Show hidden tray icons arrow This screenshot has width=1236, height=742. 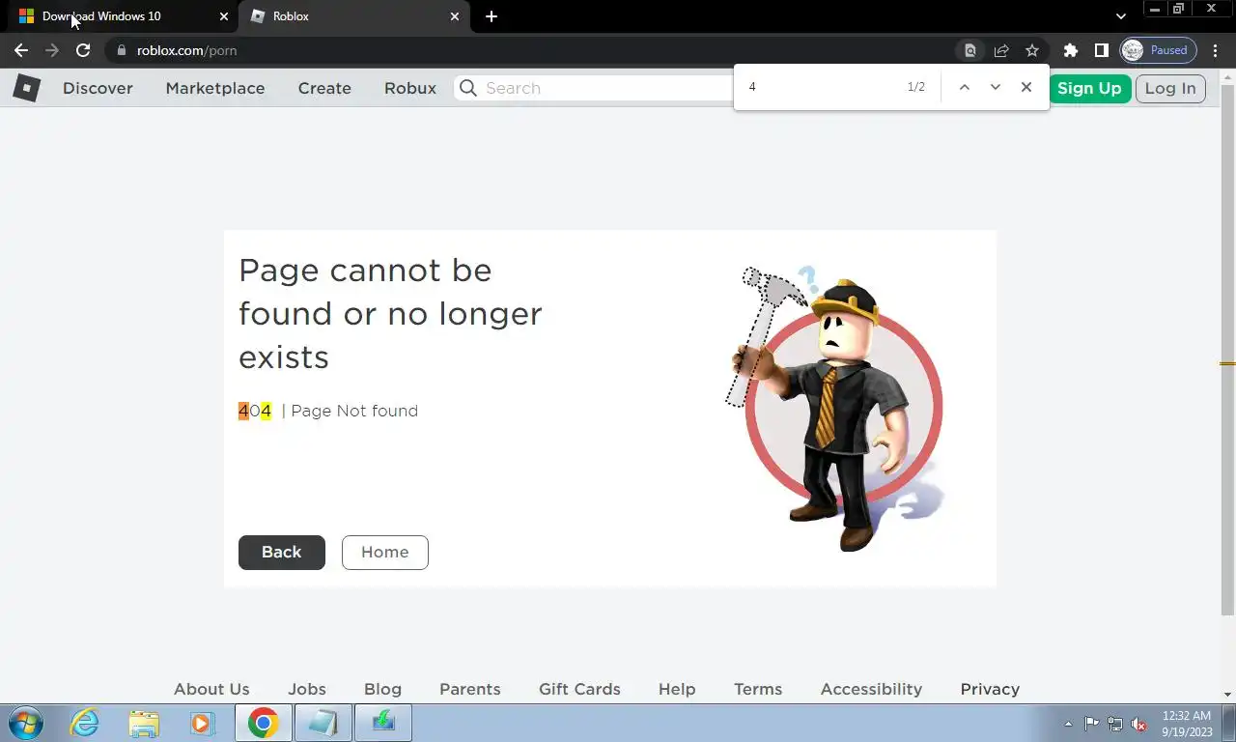click(1068, 724)
